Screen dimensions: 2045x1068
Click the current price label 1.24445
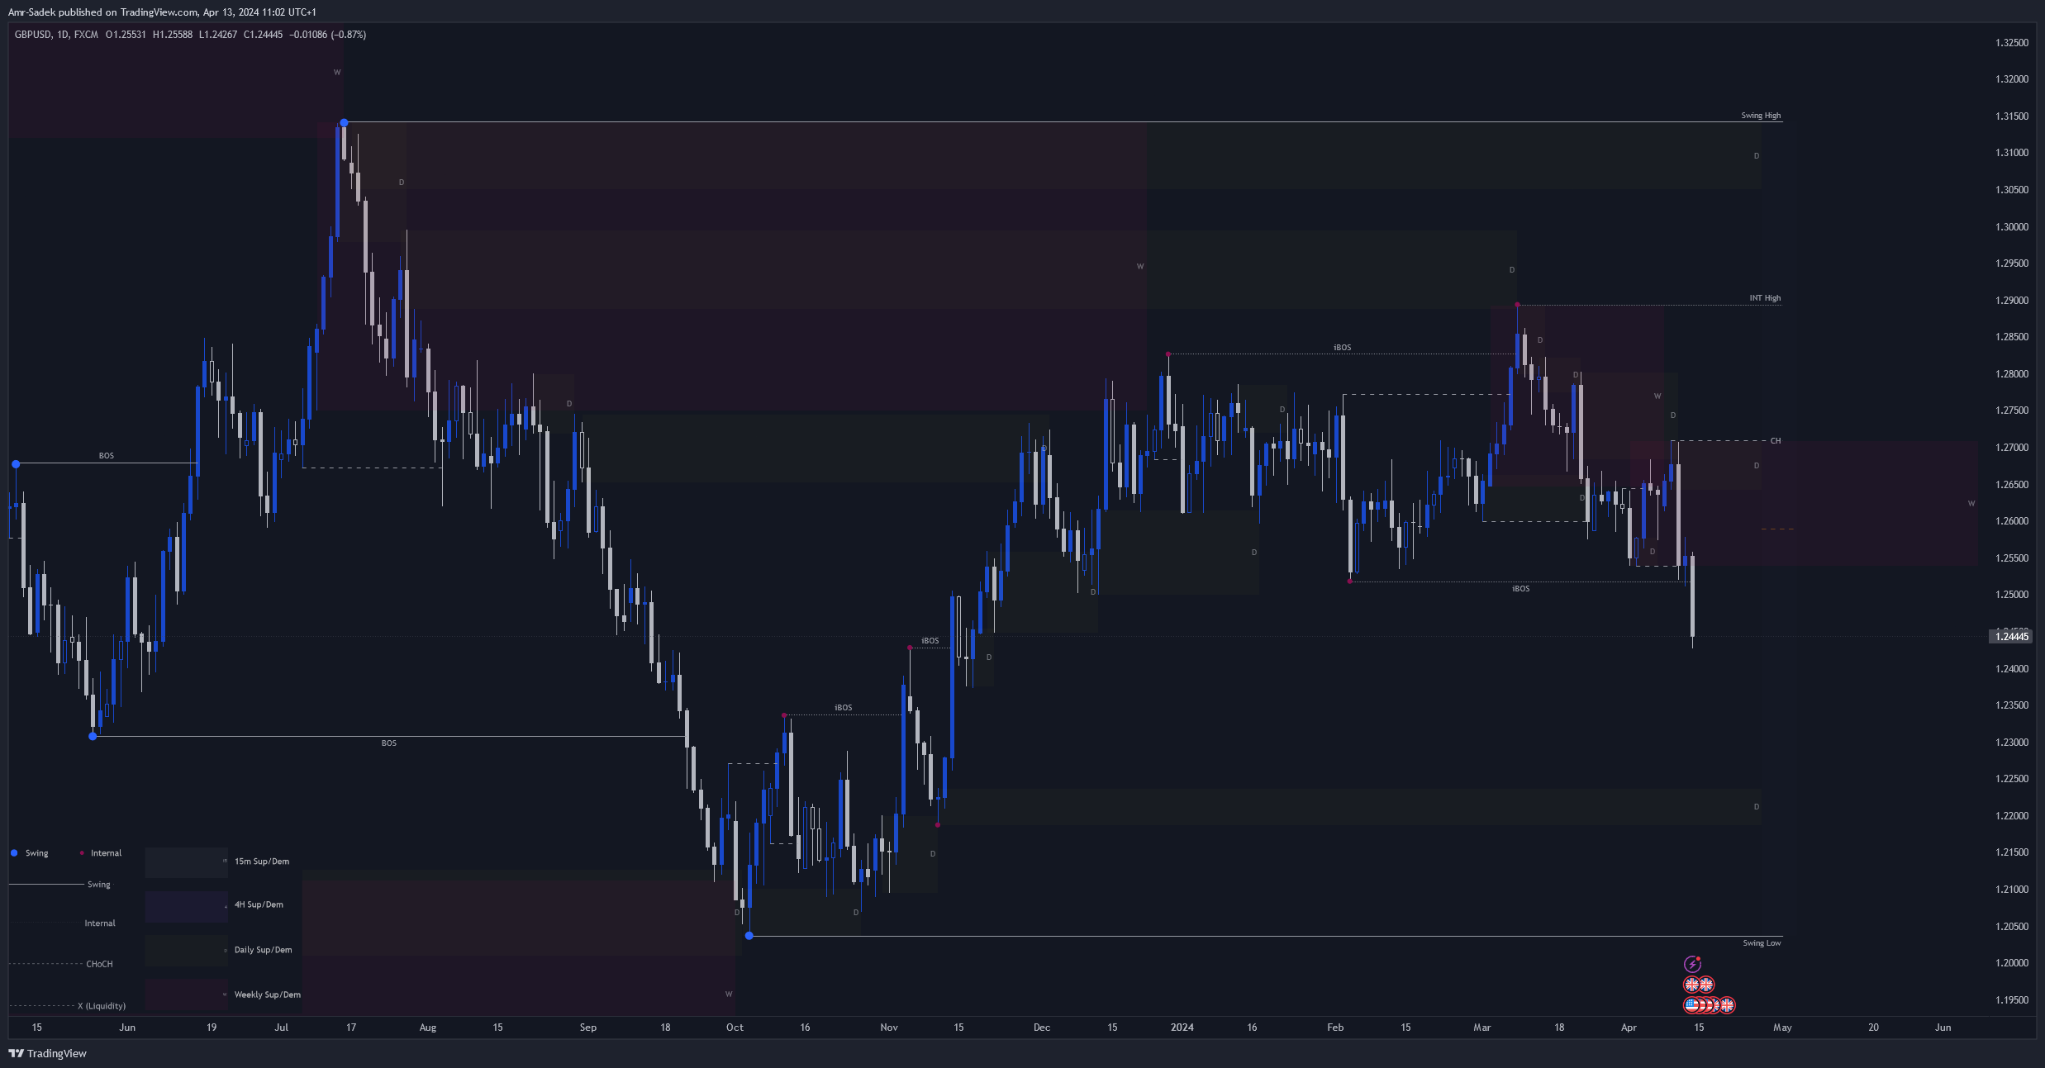pos(2012,636)
